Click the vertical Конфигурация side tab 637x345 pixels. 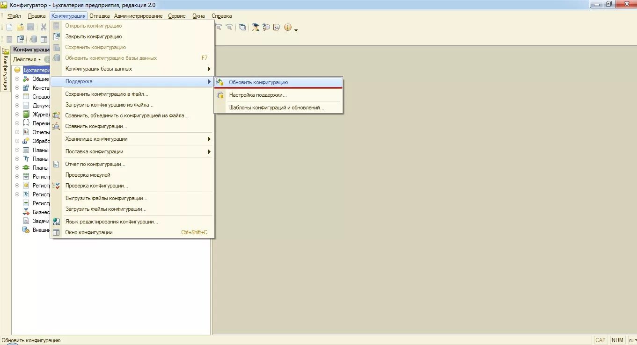pos(6,69)
